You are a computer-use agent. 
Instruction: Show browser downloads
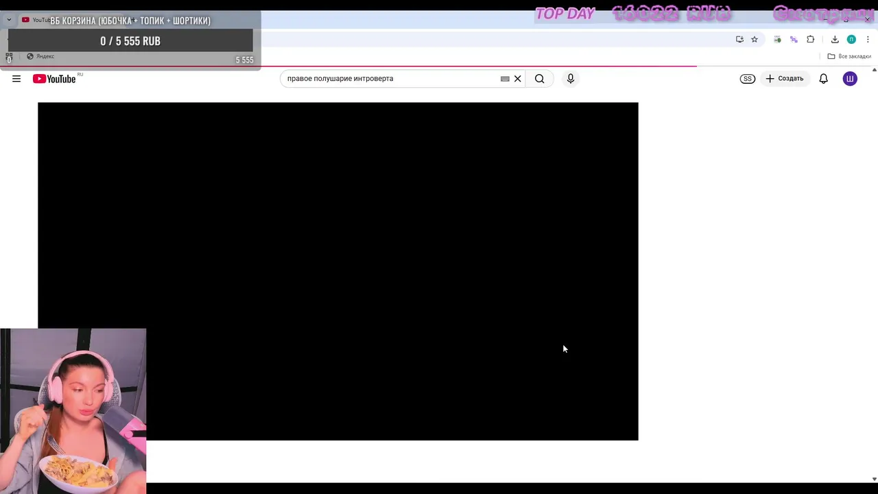[835, 39]
